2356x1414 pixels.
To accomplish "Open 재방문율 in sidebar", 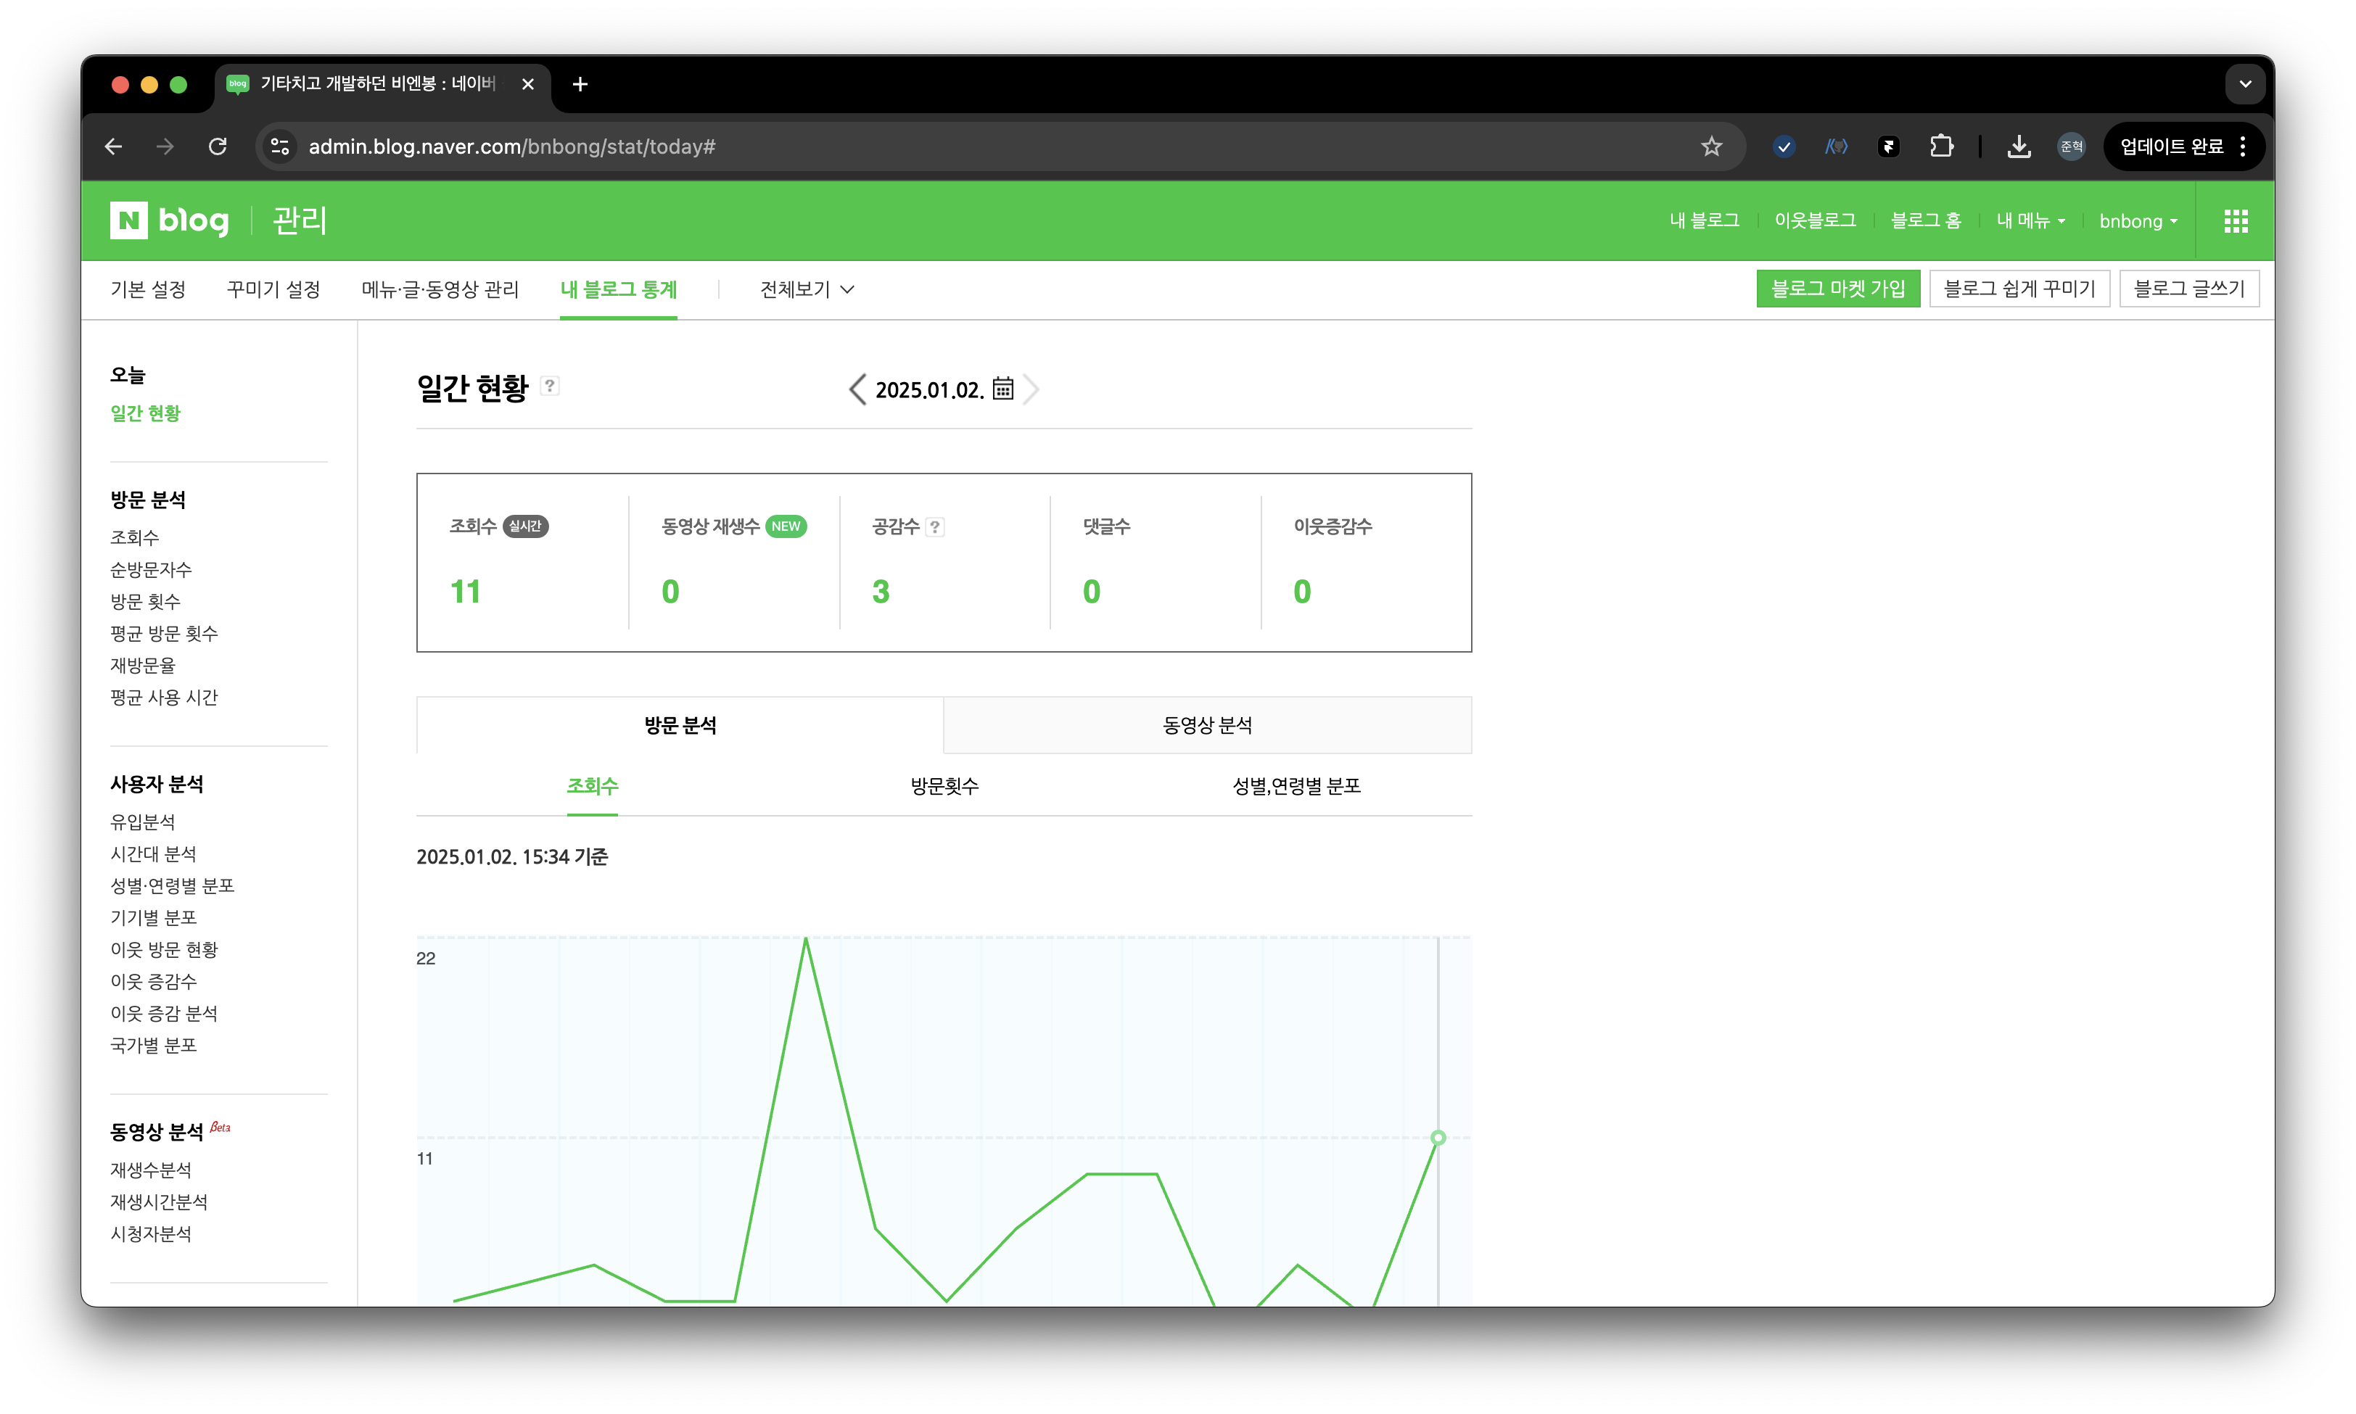I will point(143,666).
